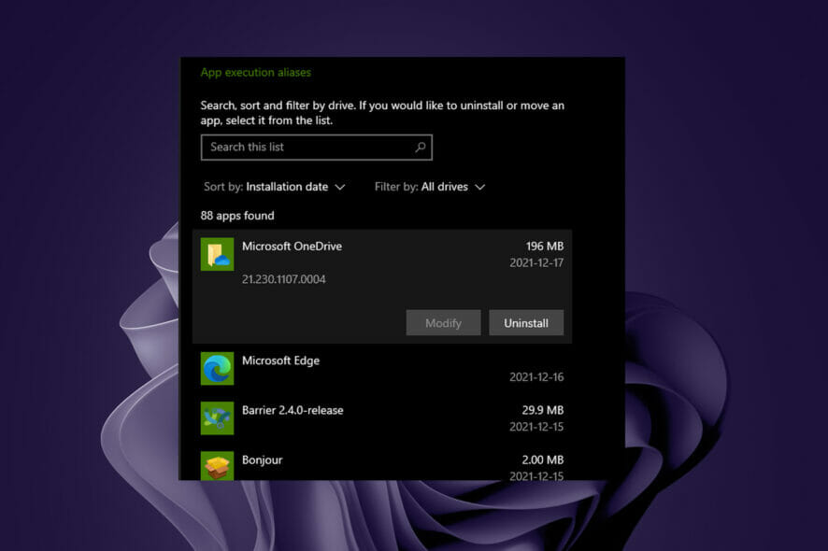This screenshot has height=551, width=828.
Task: Click the Bonjour package icon
Action: coord(217,465)
